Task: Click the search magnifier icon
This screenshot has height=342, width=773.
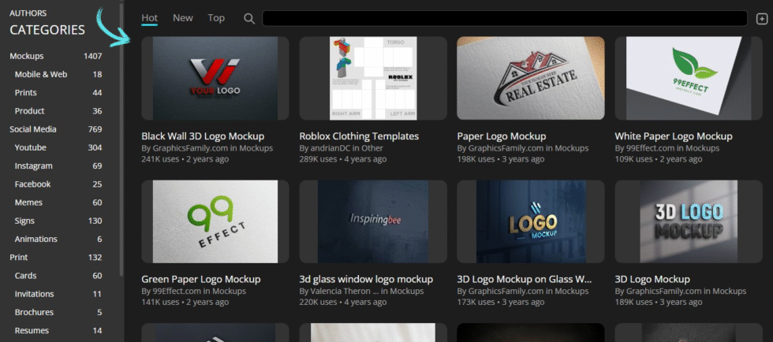Action: 249,18
